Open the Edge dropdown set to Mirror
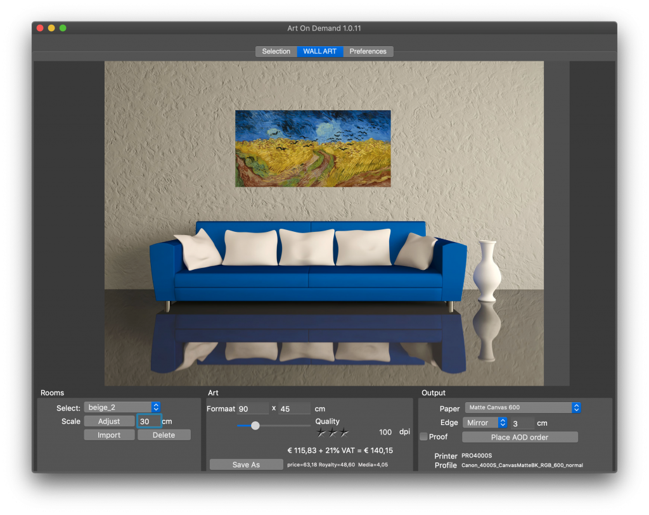The width and height of the screenshot is (649, 515). (485, 423)
